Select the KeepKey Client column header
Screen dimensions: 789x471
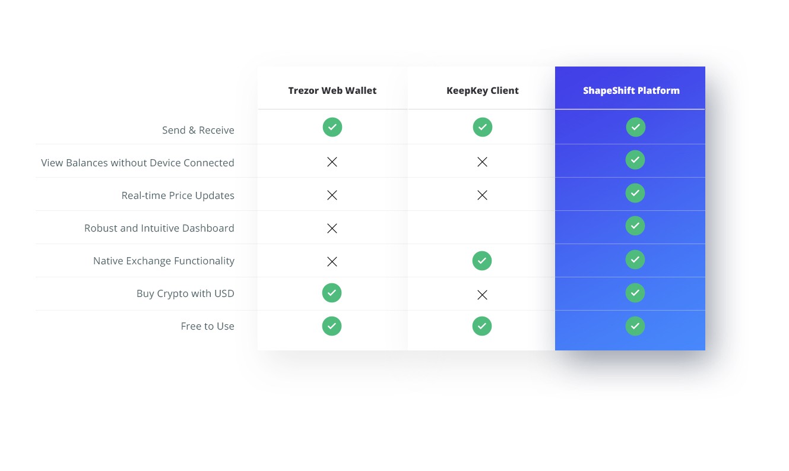tap(483, 90)
